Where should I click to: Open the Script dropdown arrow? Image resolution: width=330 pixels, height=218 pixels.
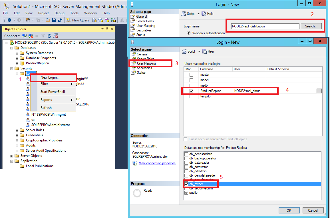(199, 51)
